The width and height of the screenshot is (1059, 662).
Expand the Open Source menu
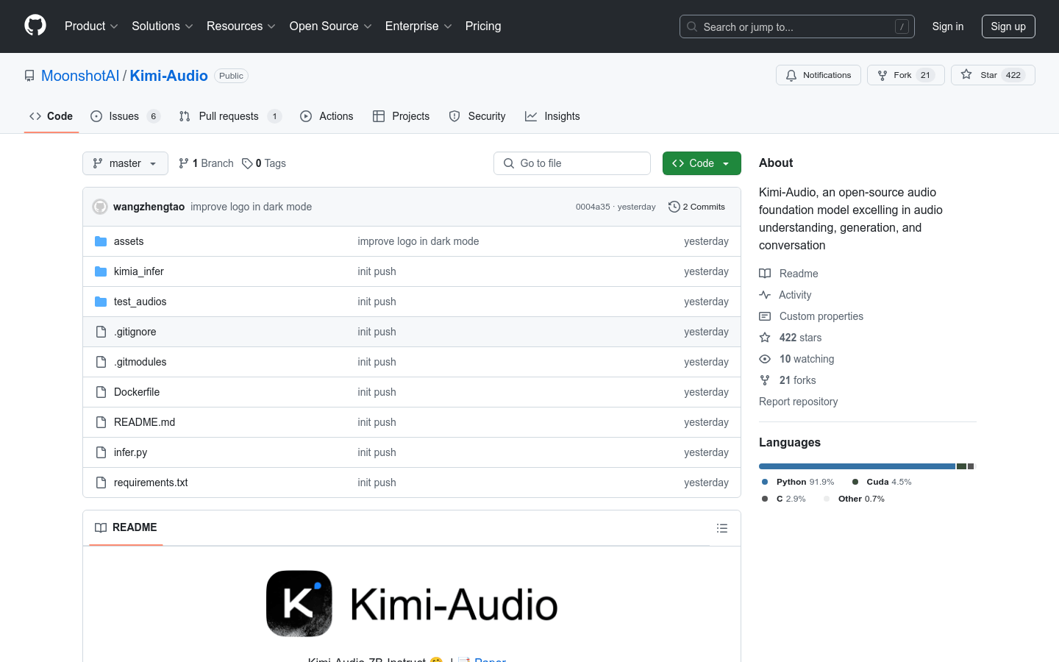tap(330, 26)
